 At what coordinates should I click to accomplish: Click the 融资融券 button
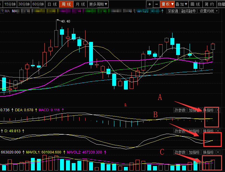[x=188, y=11]
